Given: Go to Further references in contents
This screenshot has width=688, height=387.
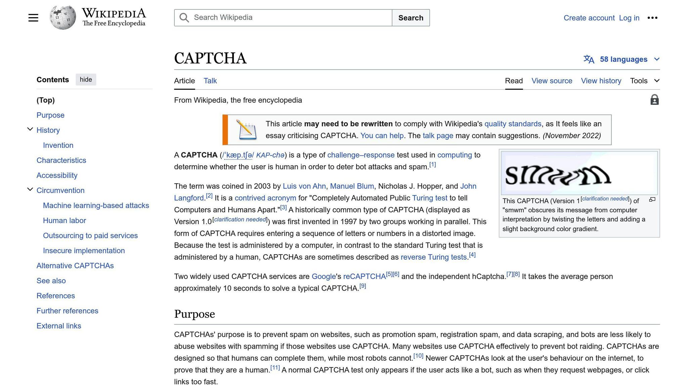Looking at the screenshot, I should click(67, 311).
